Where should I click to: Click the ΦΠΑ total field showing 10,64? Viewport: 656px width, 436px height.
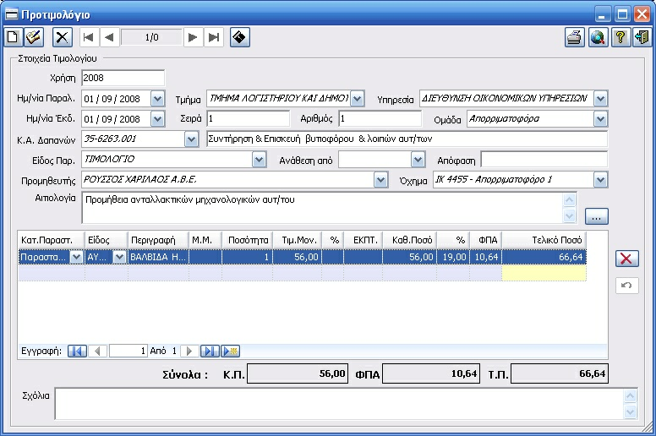point(431,373)
